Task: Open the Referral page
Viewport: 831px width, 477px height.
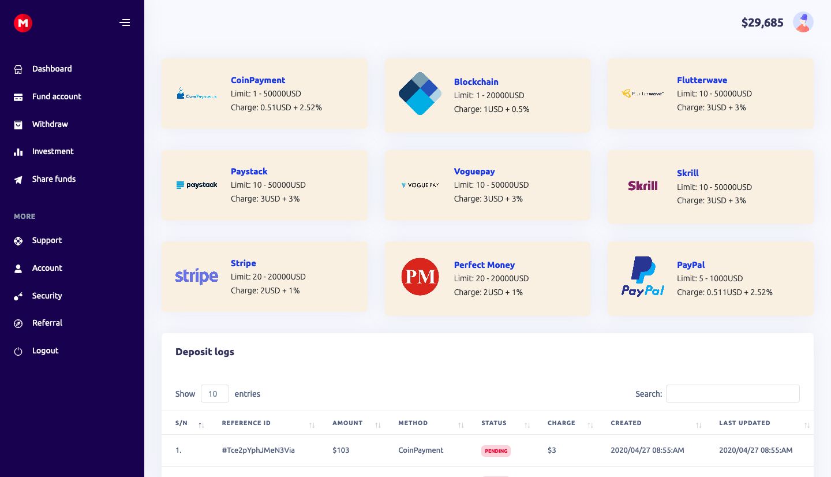Action: 47,323
